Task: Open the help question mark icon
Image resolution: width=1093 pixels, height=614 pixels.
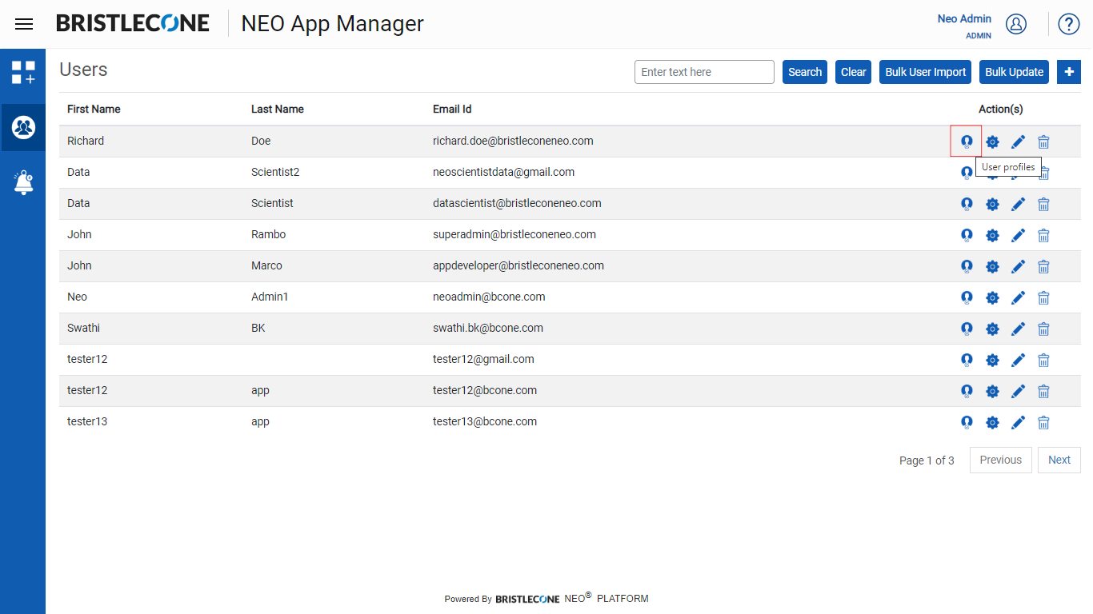Action: click(1069, 24)
